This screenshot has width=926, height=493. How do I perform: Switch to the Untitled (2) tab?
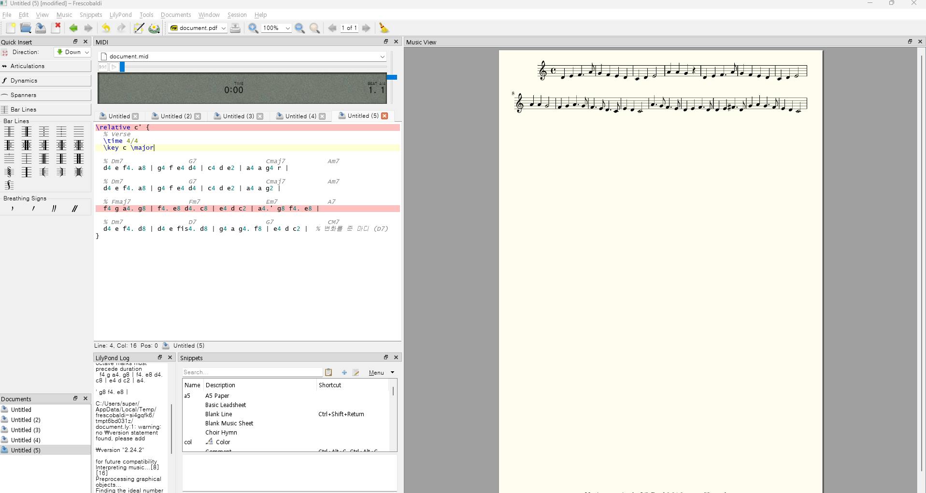pyautogui.click(x=176, y=116)
